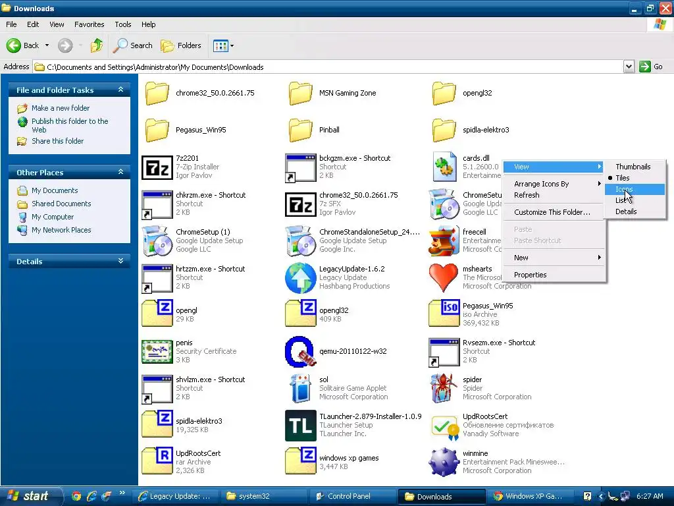Open Chrome from the quick launch bar
This screenshot has height=506, width=674.
[x=76, y=496]
